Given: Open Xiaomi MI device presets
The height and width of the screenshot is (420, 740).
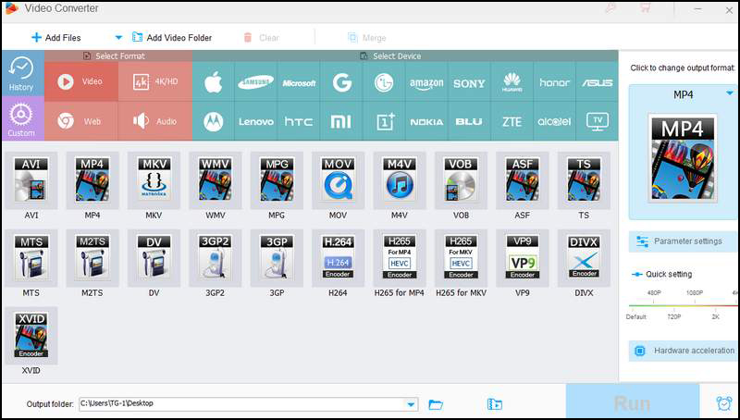Looking at the screenshot, I should click(341, 121).
